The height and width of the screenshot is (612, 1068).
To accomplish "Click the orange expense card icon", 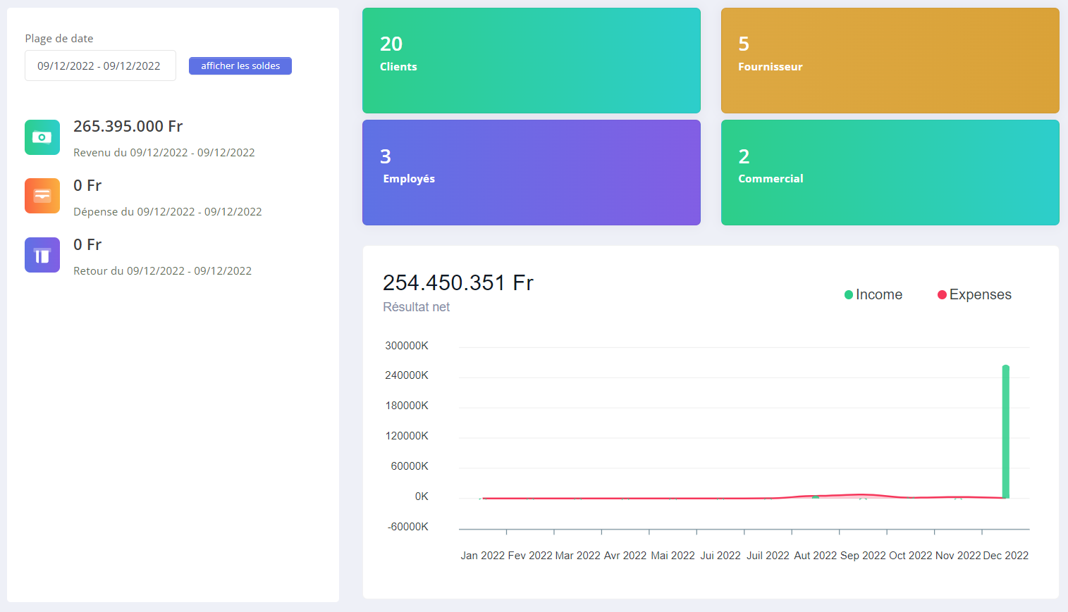I will click(42, 196).
